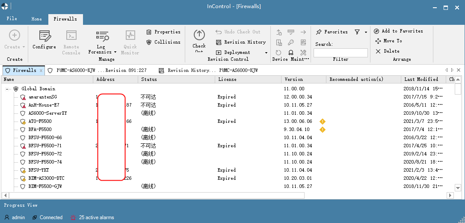Image resolution: width=465 pixels, height=223 pixels.
Task: Click the filter funnel icon
Action: tap(357, 32)
